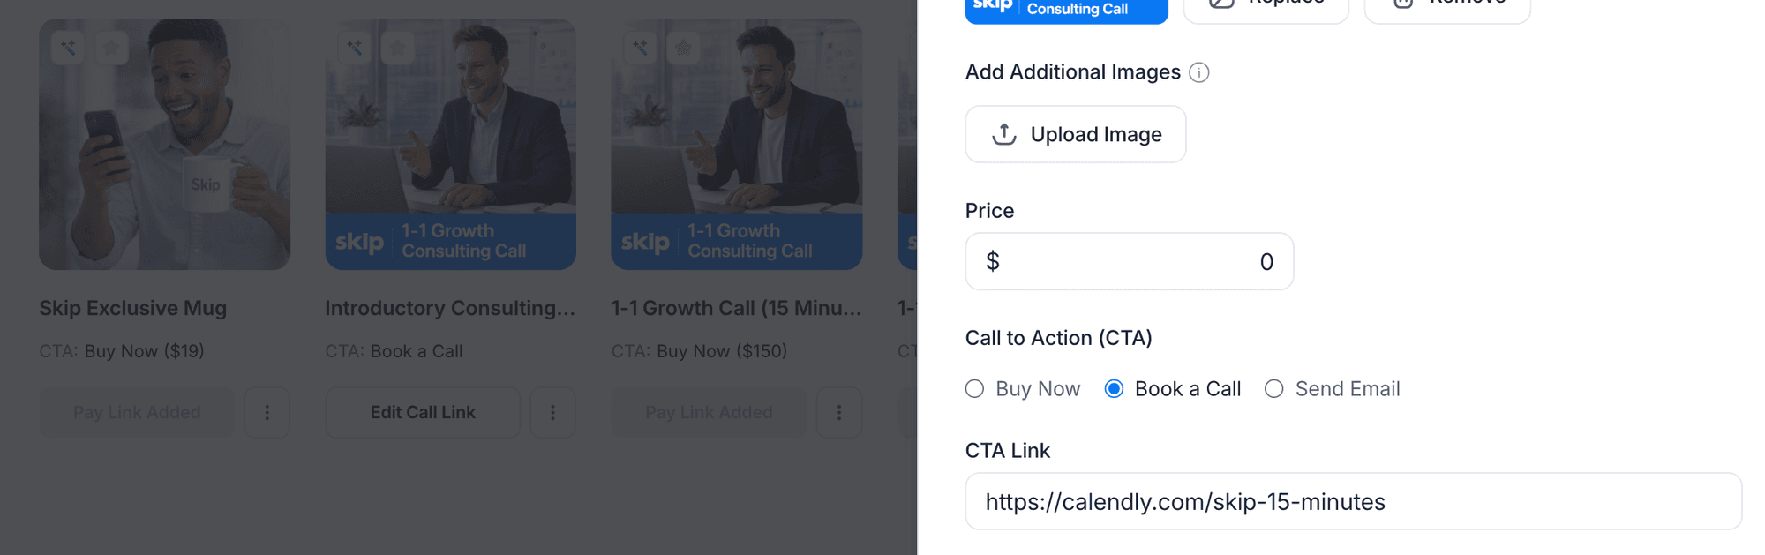Select the Book a Call option
Screen dimensions: 1765x555
(1114, 388)
